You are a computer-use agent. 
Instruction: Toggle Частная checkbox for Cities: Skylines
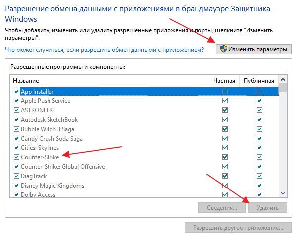click(225, 148)
